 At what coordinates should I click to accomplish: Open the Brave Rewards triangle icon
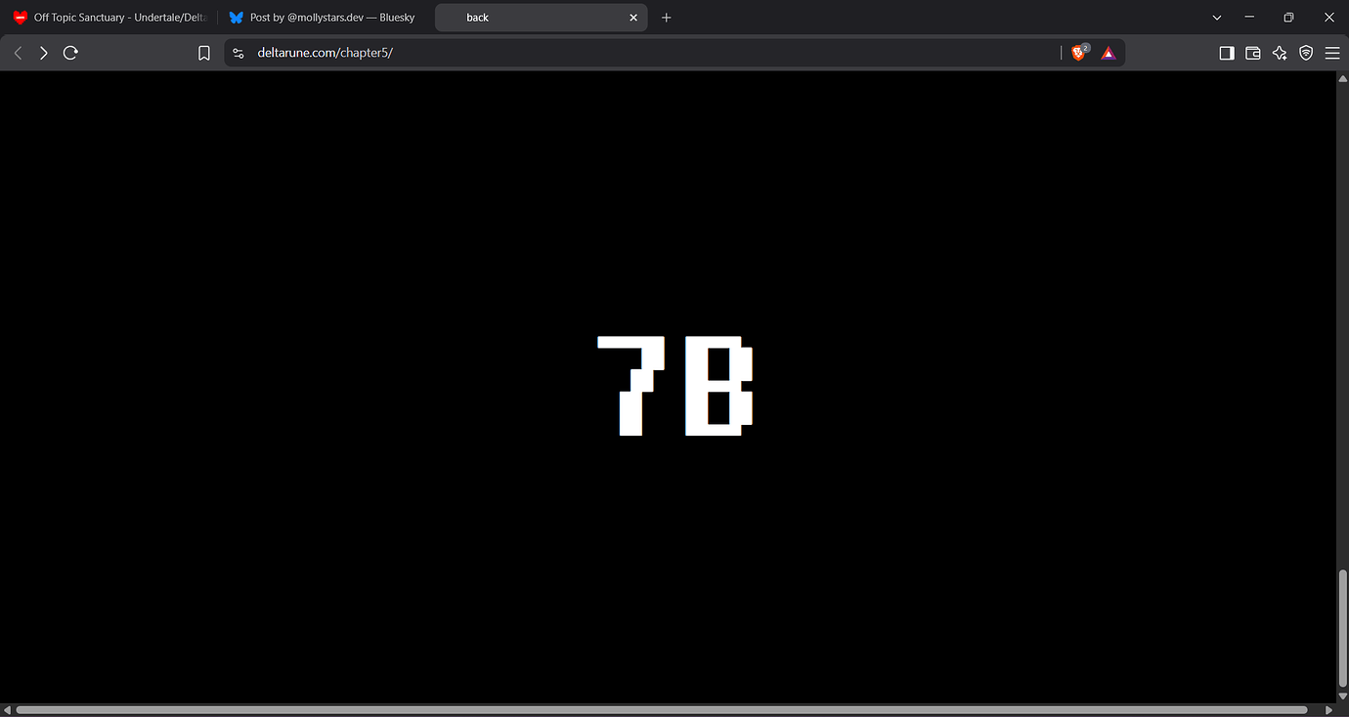click(1109, 53)
